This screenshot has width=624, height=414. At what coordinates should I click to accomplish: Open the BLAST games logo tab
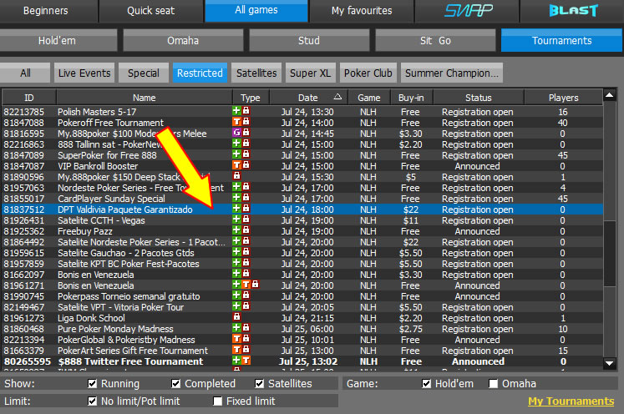[x=573, y=11]
